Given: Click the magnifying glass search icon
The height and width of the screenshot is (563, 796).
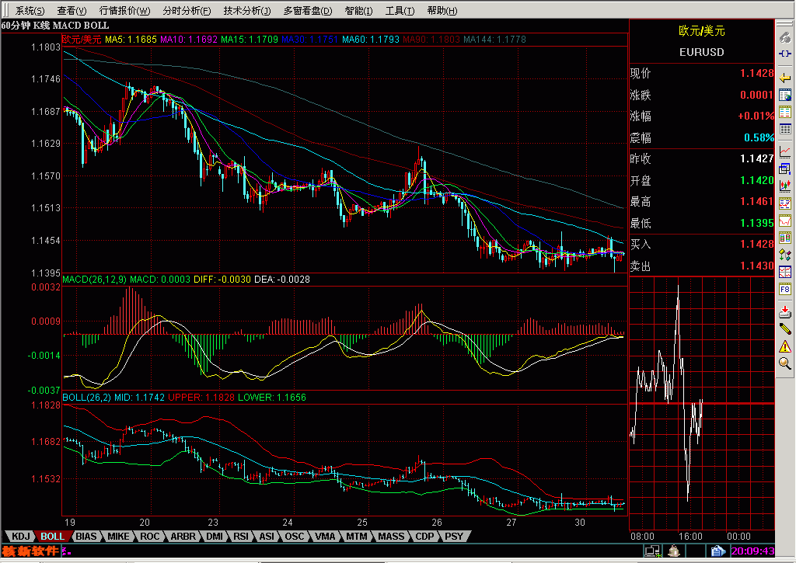Looking at the screenshot, I should (785, 363).
